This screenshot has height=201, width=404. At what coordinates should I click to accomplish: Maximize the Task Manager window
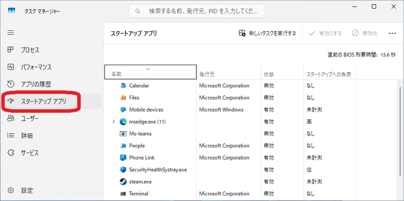tap(374, 7)
